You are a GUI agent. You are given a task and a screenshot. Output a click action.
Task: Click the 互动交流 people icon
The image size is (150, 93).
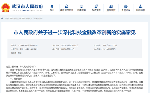tap(96, 6)
